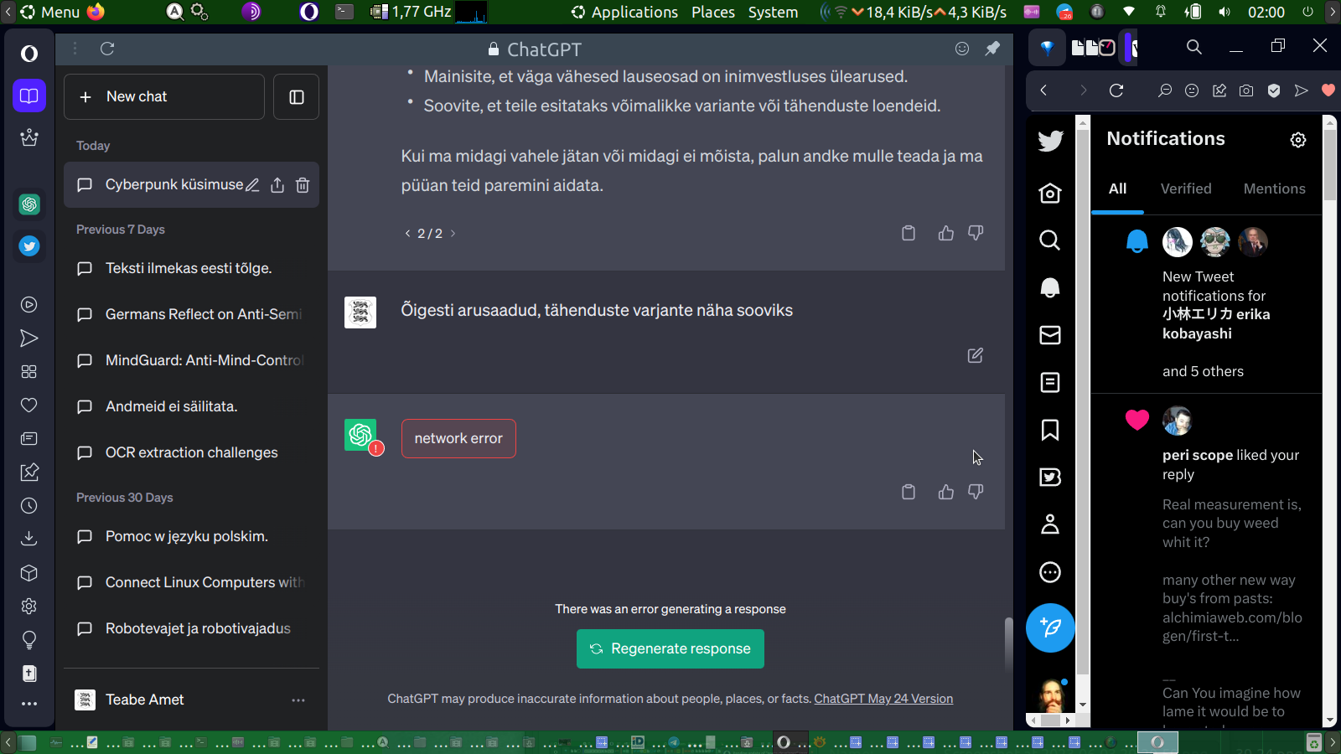Open Twitter Lists icon

click(1050, 383)
